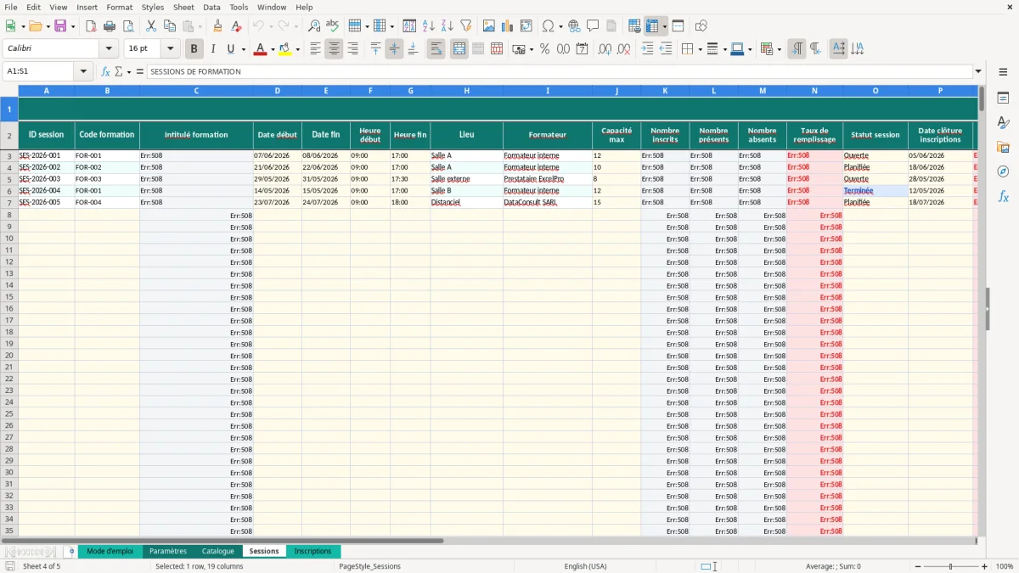Select column header D
The height and width of the screenshot is (573, 1019).
278,90
